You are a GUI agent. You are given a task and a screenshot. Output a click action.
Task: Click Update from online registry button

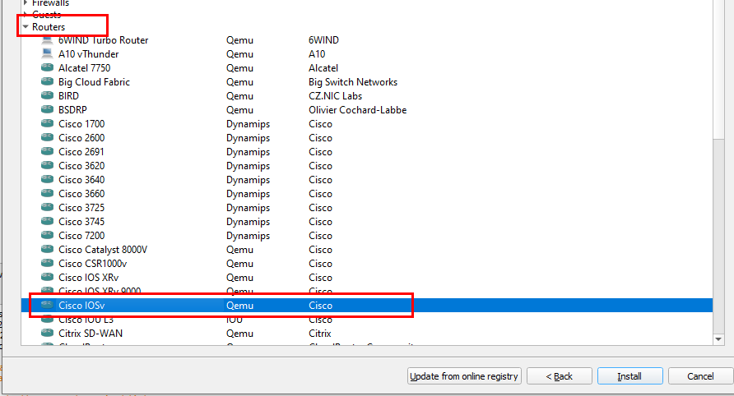click(x=464, y=376)
